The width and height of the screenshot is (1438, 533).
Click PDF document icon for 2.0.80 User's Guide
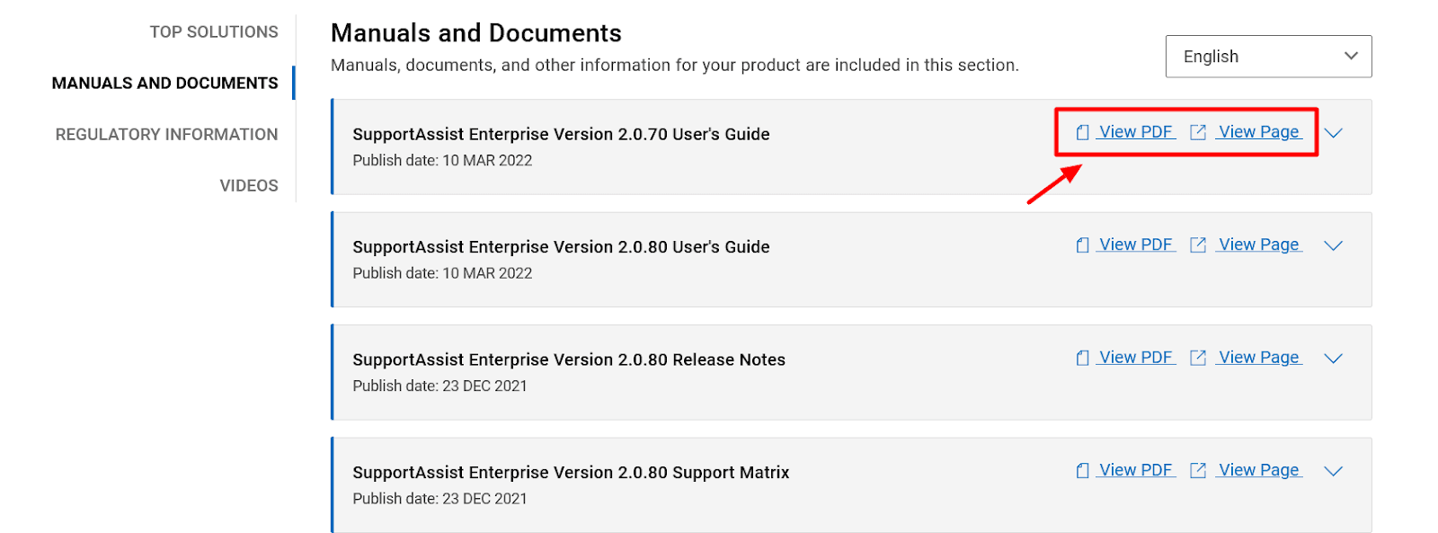point(1083,245)
